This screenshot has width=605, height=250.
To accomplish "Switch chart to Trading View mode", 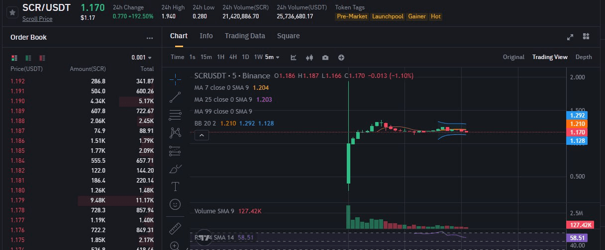I will [550, 57].
